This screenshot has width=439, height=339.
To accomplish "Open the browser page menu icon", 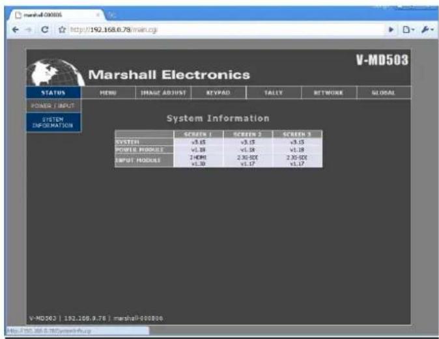I will (408, 29).
